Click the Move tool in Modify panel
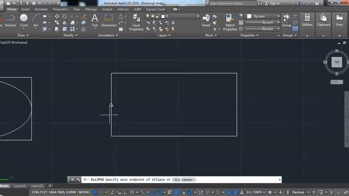 57,16
